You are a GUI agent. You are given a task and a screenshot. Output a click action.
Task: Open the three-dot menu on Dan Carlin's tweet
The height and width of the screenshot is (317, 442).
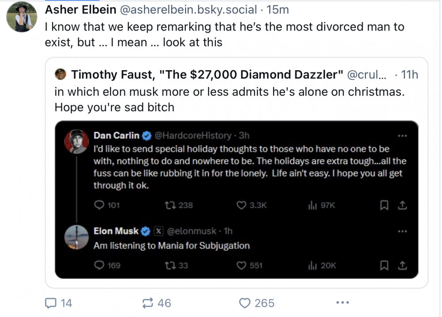[402, 136]
